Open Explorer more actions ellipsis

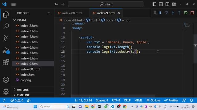click(48, 13)
